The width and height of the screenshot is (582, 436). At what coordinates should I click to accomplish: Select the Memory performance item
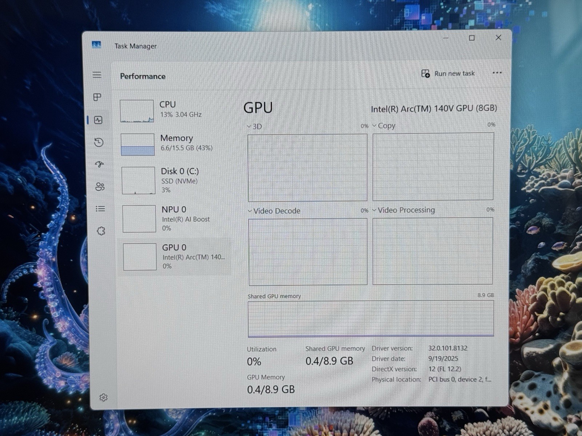coord(175,144)
